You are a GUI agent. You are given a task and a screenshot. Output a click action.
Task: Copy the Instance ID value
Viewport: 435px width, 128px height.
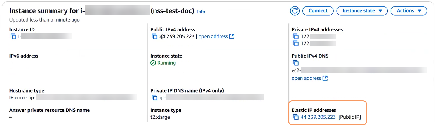[13, 37]
